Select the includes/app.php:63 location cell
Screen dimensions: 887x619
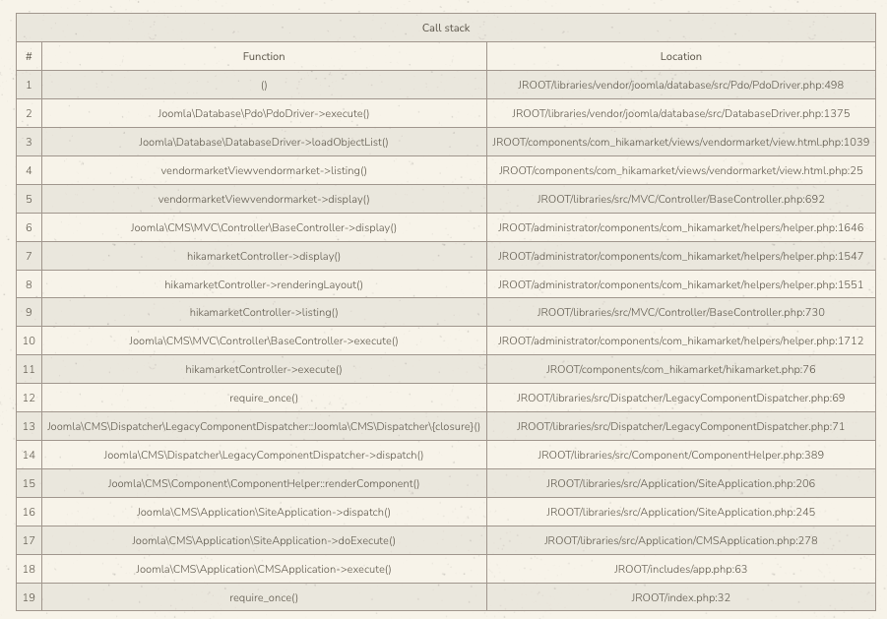click(x=680, y=569)
